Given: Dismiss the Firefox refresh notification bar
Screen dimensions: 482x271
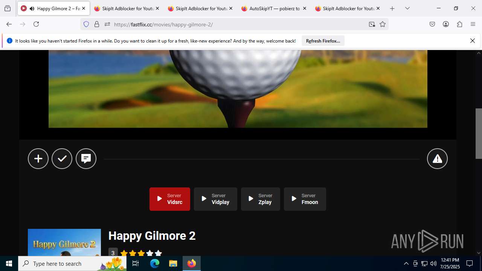Looking at the screenshot, I should pyautogui.click(x=473, y=41).
